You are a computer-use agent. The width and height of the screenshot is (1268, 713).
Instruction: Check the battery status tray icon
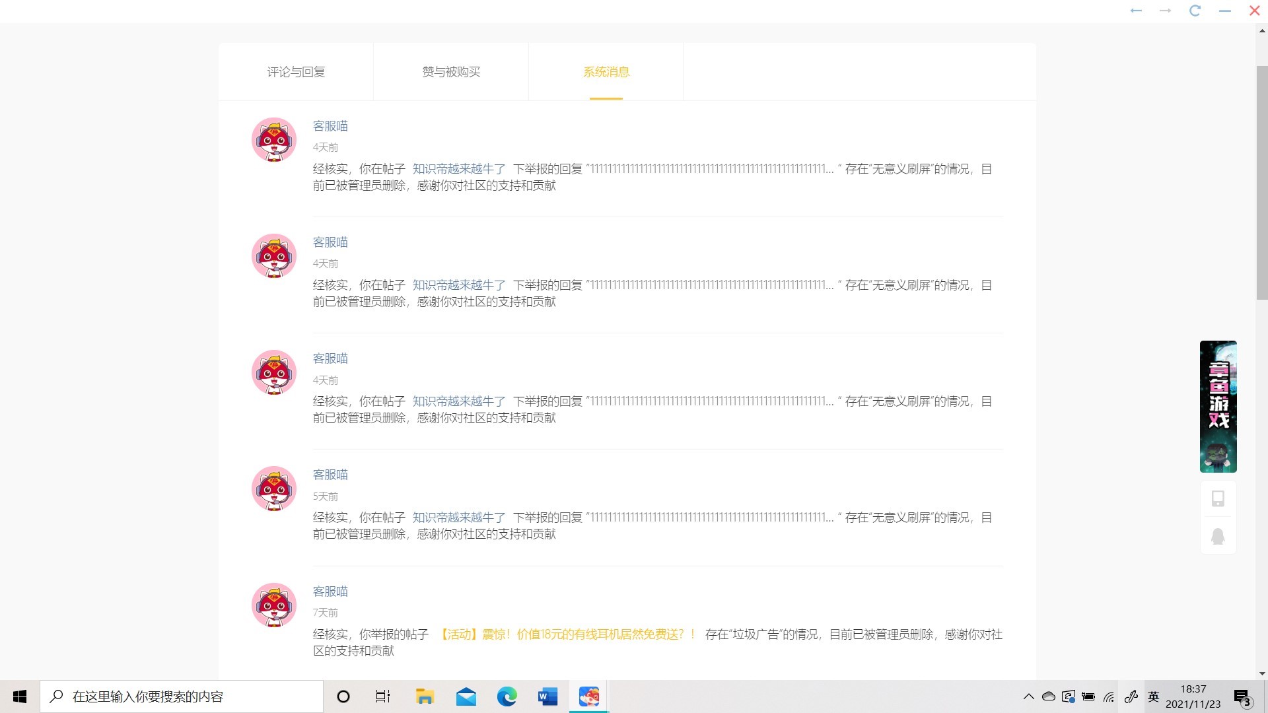point(1088,696)
